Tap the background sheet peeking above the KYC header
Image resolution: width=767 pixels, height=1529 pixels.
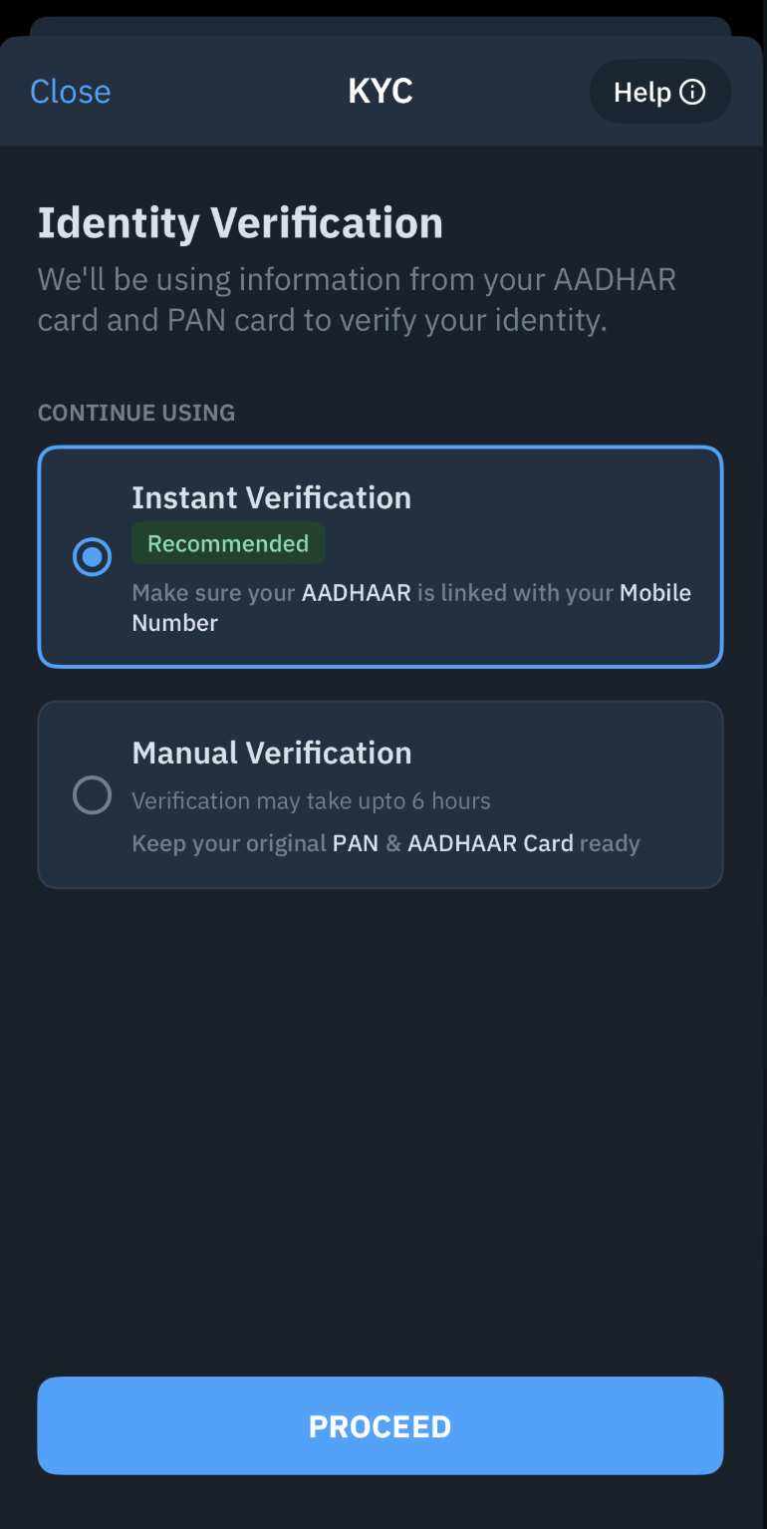click(x=381, y=25)
